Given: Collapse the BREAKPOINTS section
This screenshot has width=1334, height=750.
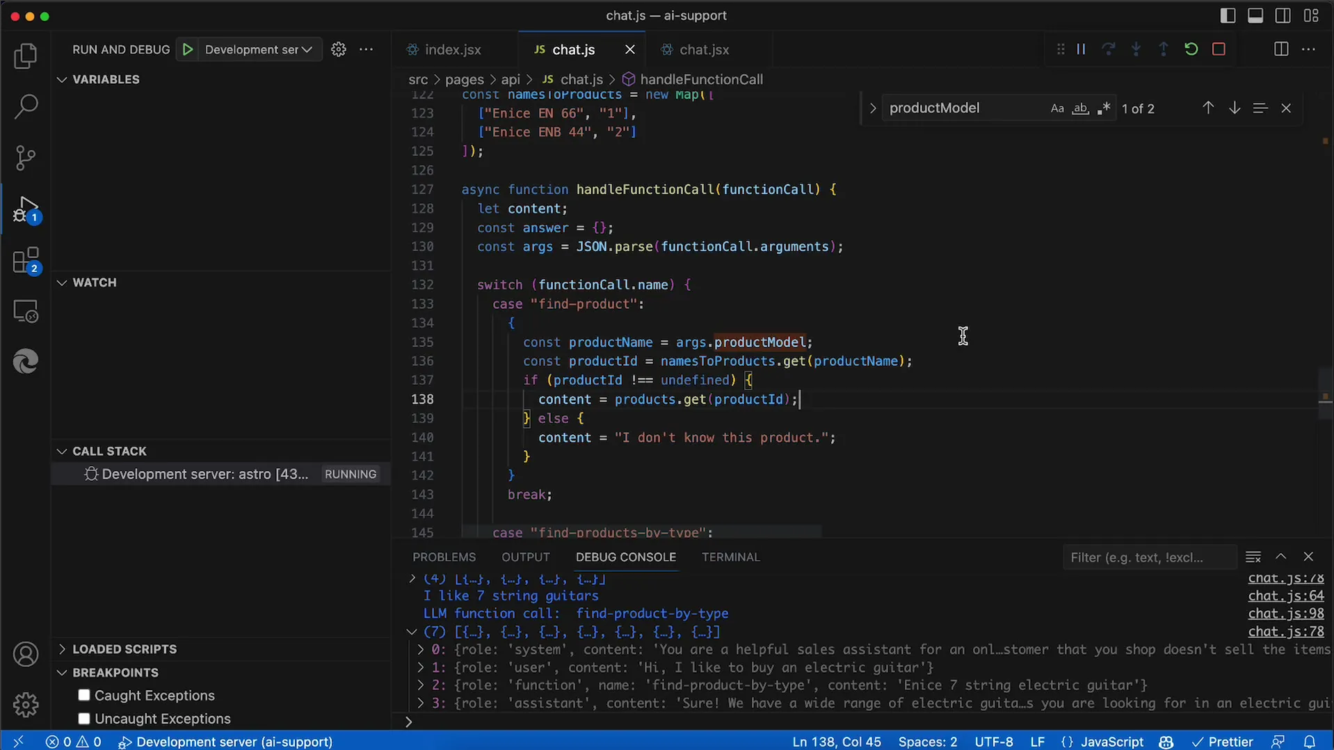Looking at the screenshot, I should [x=62, y=673].
